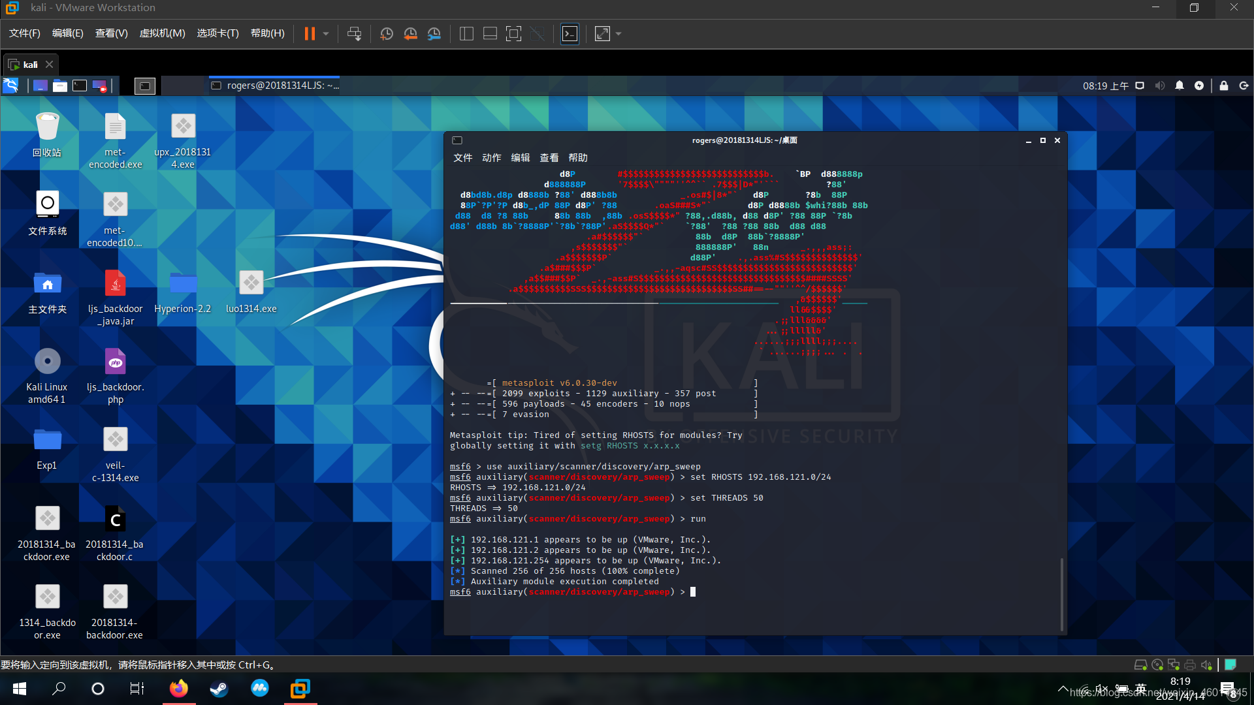1254x705 pixels.
Task: Select the Kali Linux amd64 1 disc icon
Action: pyautogui.click(x=47, y=375)
